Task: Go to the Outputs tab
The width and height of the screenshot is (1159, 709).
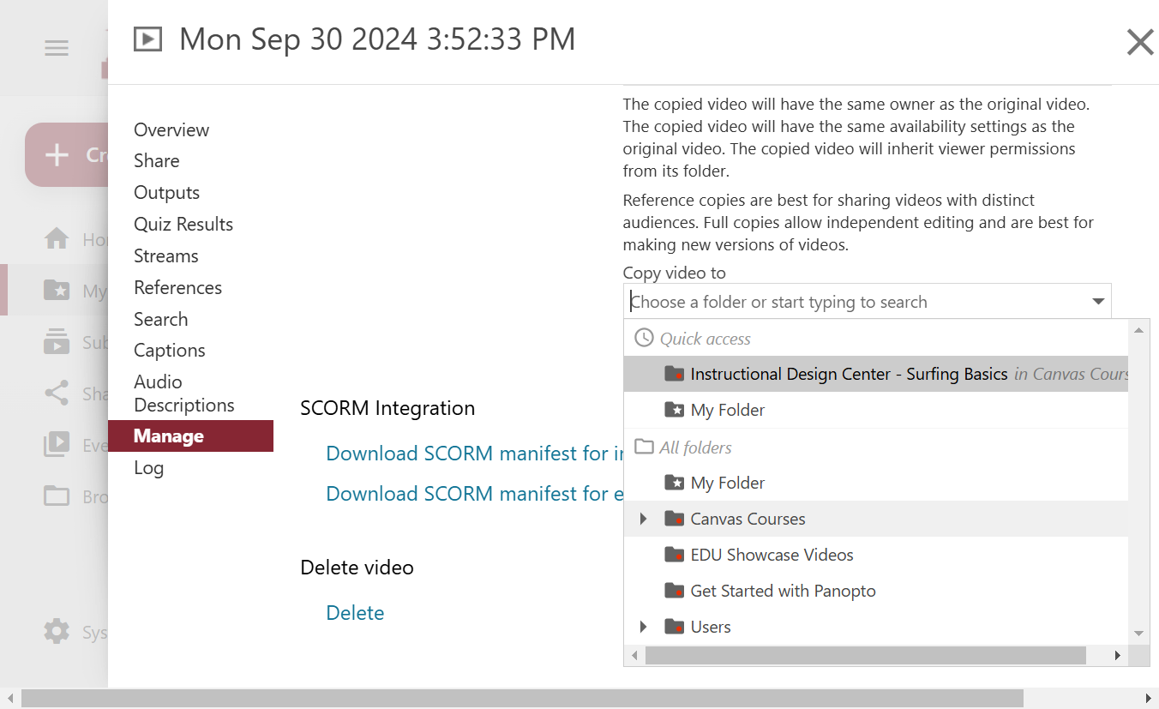Action: tap(167, 192)
